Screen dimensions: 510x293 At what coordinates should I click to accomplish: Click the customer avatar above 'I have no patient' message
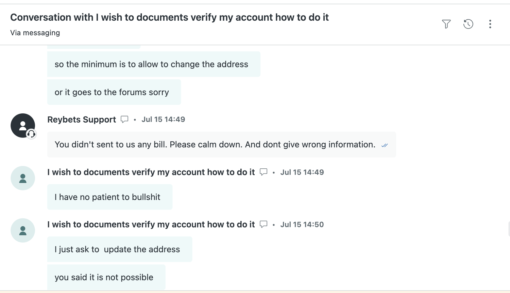click(x=23, y=178)
